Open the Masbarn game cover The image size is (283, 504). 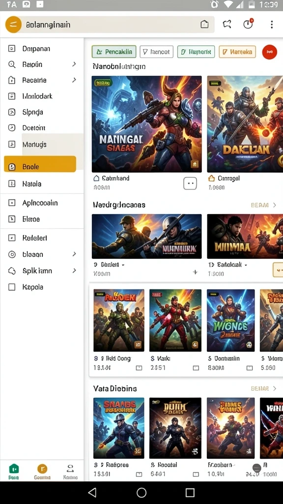click(231, 428)
